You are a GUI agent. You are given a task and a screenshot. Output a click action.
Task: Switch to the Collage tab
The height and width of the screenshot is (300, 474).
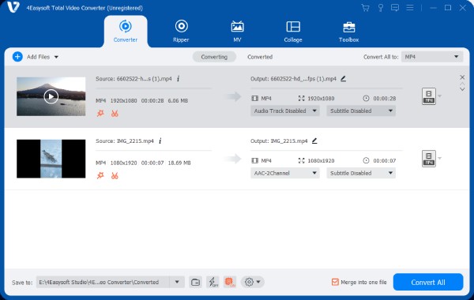pyautogui.click(x=293, y=32)
